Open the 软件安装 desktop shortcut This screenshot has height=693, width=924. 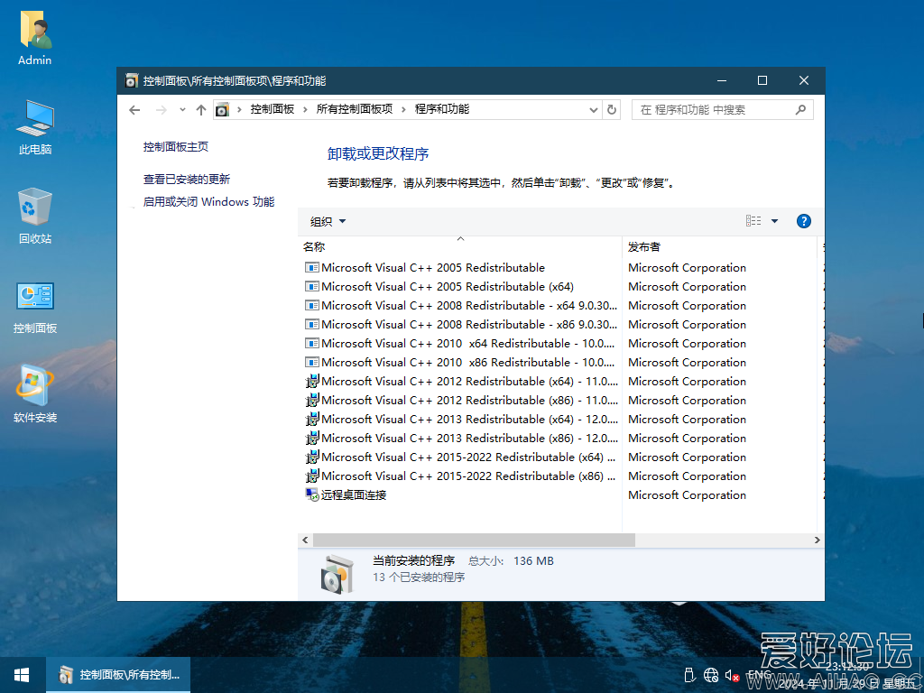[35, 395]
